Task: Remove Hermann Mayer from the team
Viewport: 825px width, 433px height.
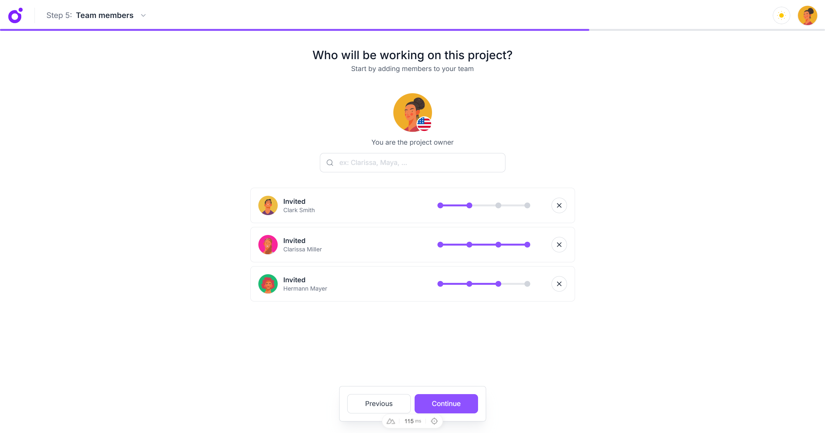Action: pyautogui.click(x=559, y=284)
